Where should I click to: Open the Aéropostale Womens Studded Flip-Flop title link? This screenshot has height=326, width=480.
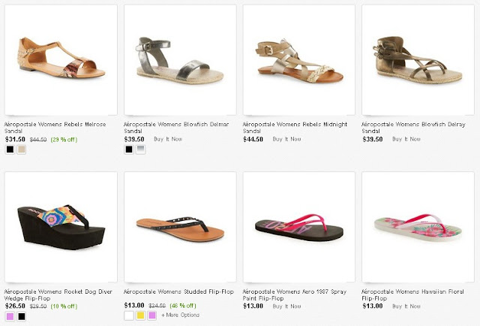click(x=175, y=290)
